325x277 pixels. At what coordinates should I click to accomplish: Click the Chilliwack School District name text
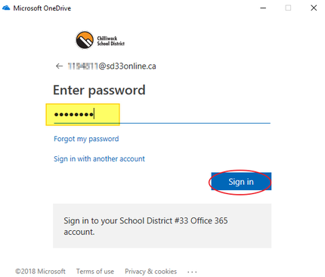[x=111, y=41]
